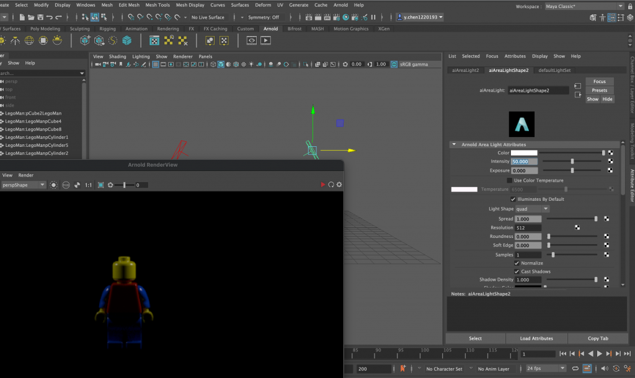
Task: Enable use all lights in viewport toolbar
Action: 252,64
